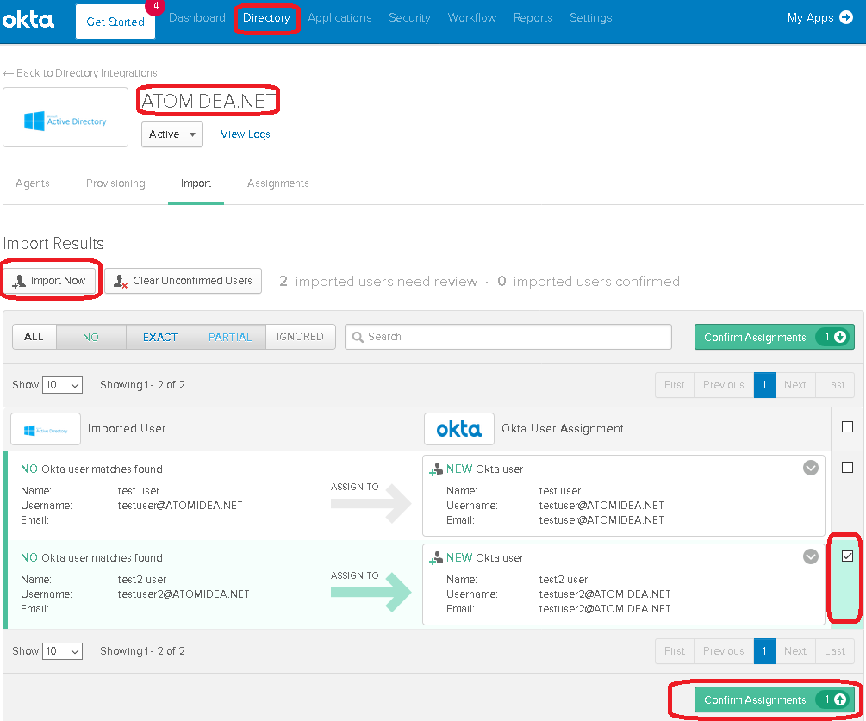
Task: Open the Security menu
Action: [x=409, y=18]
